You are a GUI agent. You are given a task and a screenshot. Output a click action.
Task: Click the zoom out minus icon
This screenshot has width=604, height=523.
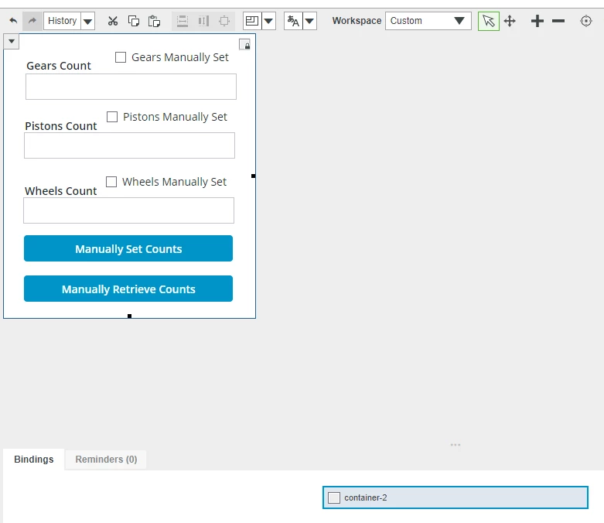click(558, 21)
